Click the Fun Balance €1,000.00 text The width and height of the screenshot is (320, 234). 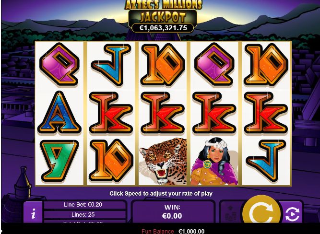pyautogui.click(x=173, y=231)
